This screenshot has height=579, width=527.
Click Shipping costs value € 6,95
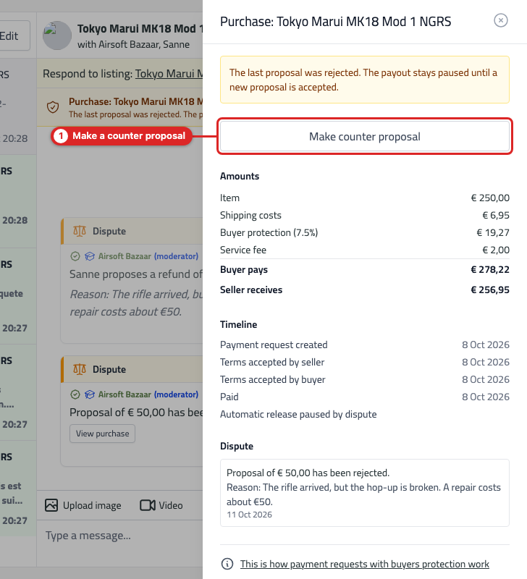click(x=496, y=215)
